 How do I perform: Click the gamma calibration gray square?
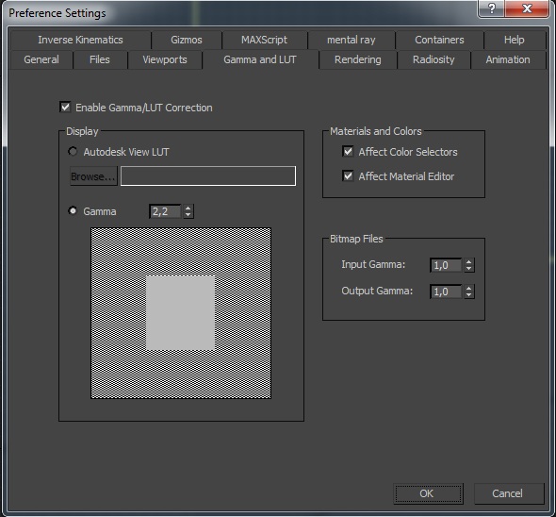pyautogui.click(x=181, y=313)
